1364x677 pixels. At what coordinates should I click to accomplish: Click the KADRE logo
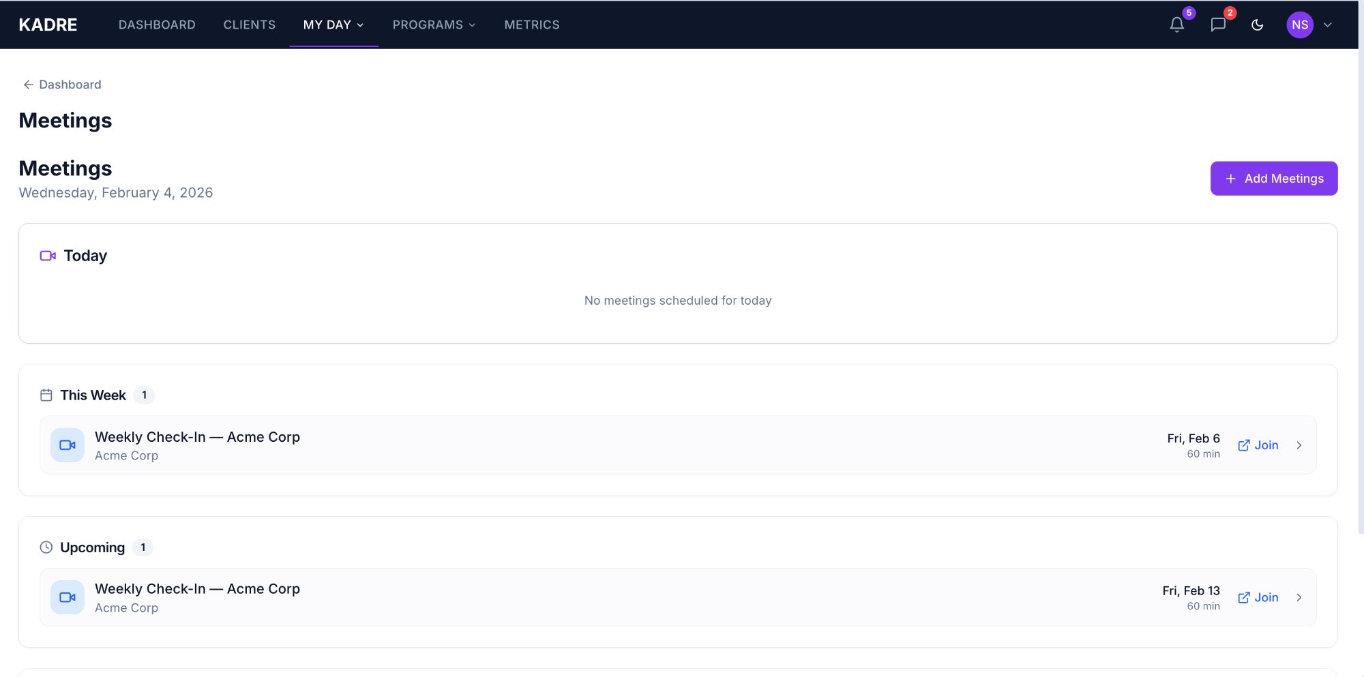[48, 25]
